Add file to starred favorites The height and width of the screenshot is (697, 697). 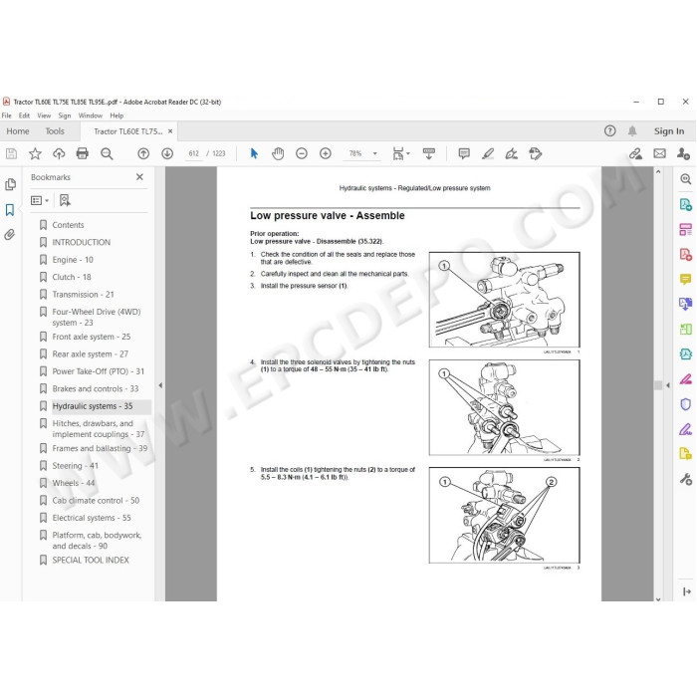(35, 153)
